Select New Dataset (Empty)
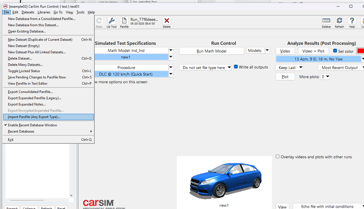The width and height of the screenshot is (364, 209). (x=48, y=46)
